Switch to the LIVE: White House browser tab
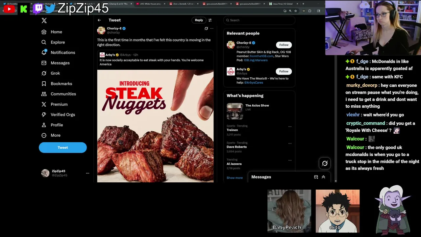This screenshot has height=237, width=421. pos(150,4)
